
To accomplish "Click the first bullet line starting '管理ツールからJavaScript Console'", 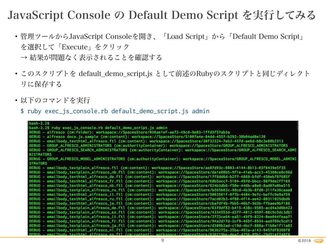I will [161, 37].
